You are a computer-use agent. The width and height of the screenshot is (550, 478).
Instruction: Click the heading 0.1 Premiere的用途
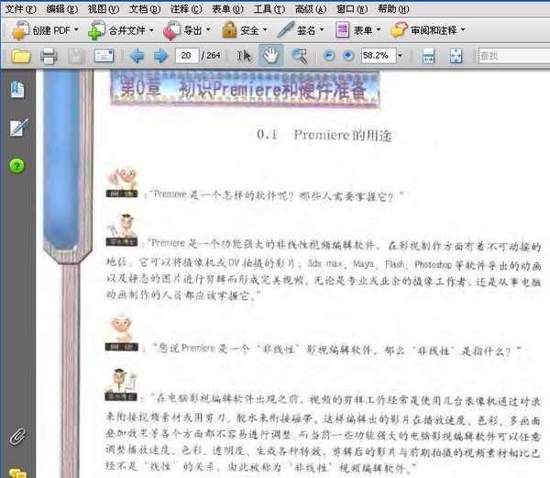point(324,135)
